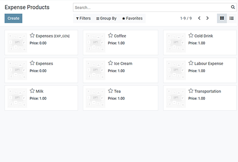This screenshot has height=162, width=238.
Task: Switch to kanban grid view
Action: [x=222, y=18]
